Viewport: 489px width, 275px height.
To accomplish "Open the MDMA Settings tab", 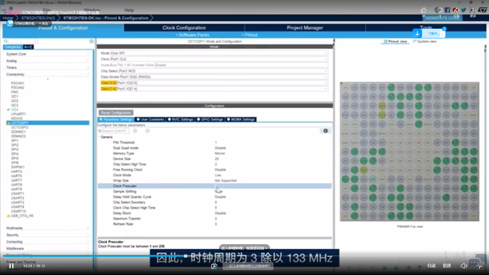I will pyautogui.click(x=241, y=120).
